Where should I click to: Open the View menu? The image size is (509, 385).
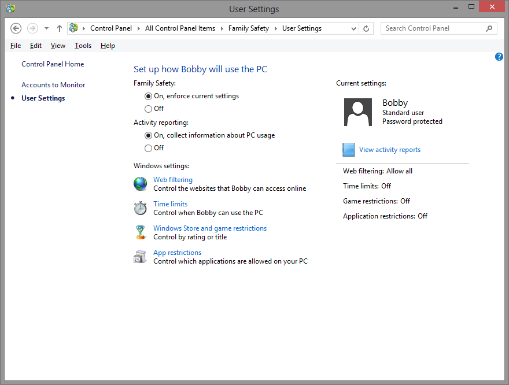coord(58,46)
